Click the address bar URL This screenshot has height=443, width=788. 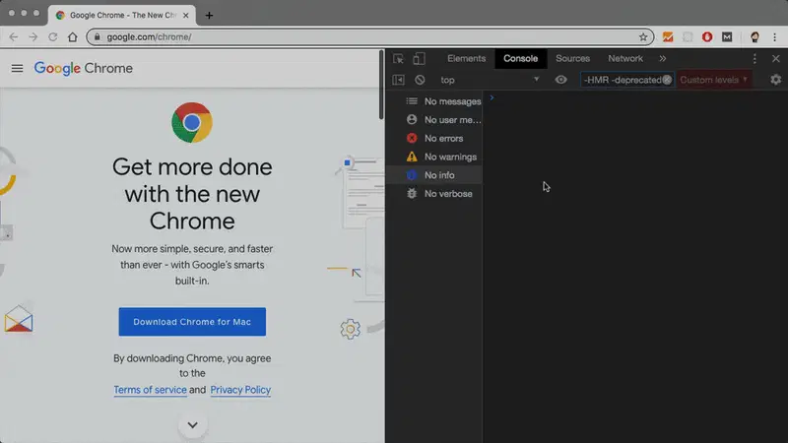149,37
